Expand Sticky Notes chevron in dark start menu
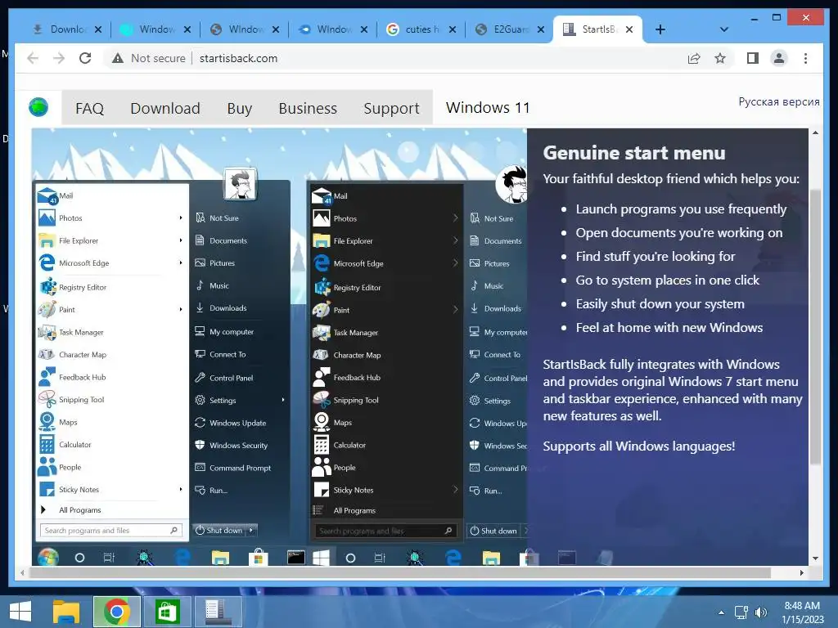This screenshot has width=838, height=628. (x=455, y=490)
